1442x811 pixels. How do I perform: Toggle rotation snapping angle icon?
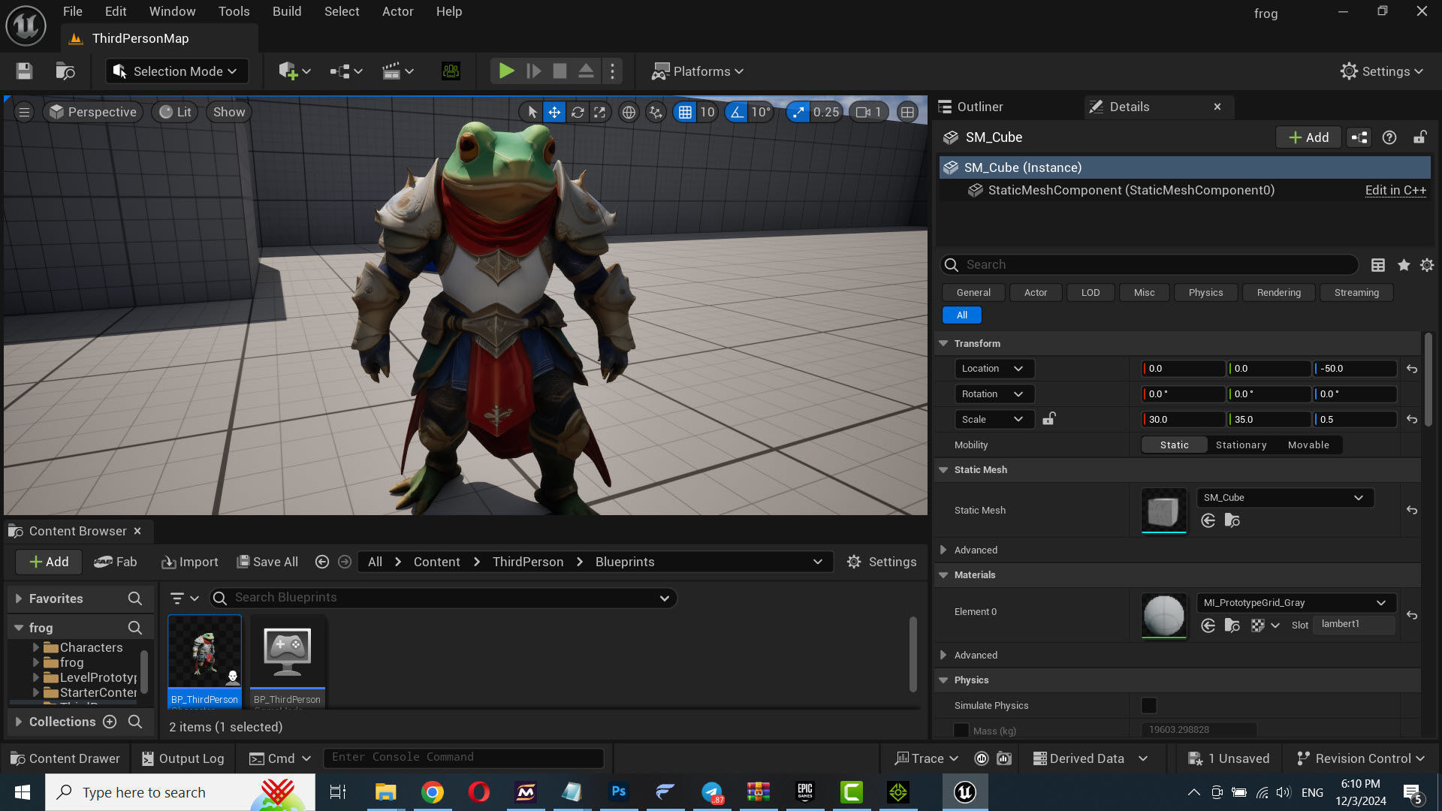[x=737, y=112]
